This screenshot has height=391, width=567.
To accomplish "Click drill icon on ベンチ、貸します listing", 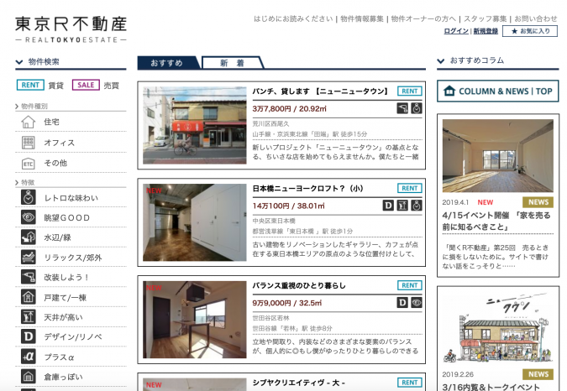I will (402, 108).
